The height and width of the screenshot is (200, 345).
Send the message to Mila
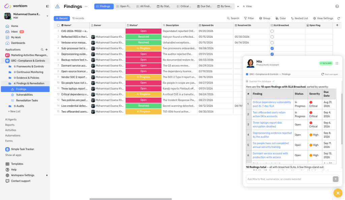click(336, 179)
